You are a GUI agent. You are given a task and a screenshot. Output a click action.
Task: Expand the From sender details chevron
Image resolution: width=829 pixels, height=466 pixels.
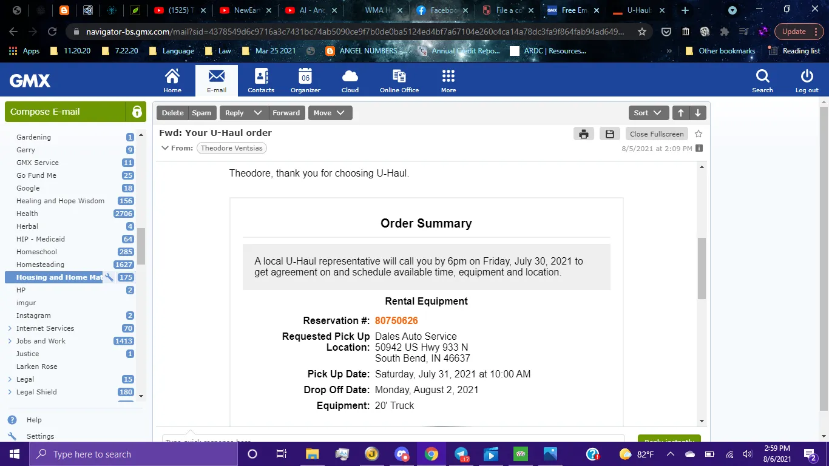pos(164,148)
